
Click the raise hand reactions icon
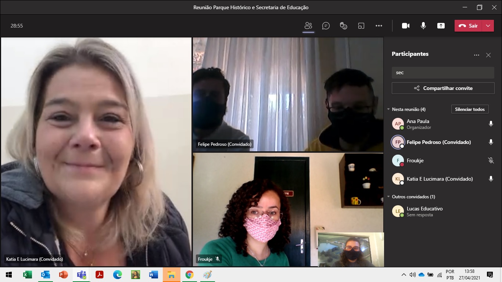pos(344,26)
